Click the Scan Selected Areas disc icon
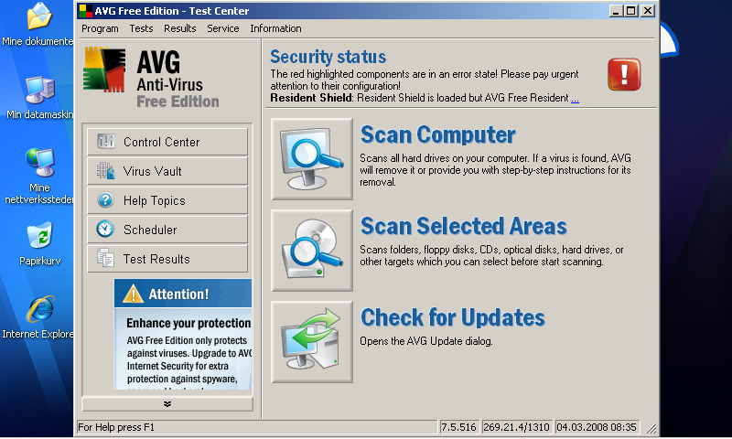The height and width of the screenshot is (439, 732). tap(312, 251)
